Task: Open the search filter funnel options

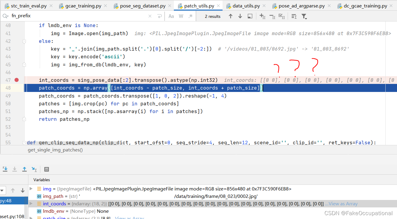Action: (304, 16)
